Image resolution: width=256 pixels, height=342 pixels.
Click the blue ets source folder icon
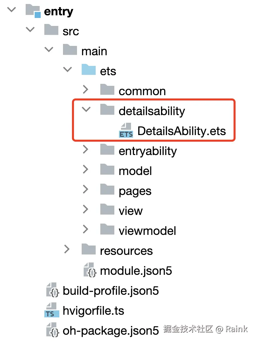89,70
